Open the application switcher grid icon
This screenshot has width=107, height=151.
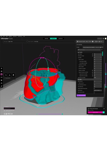tap(103, 39)
